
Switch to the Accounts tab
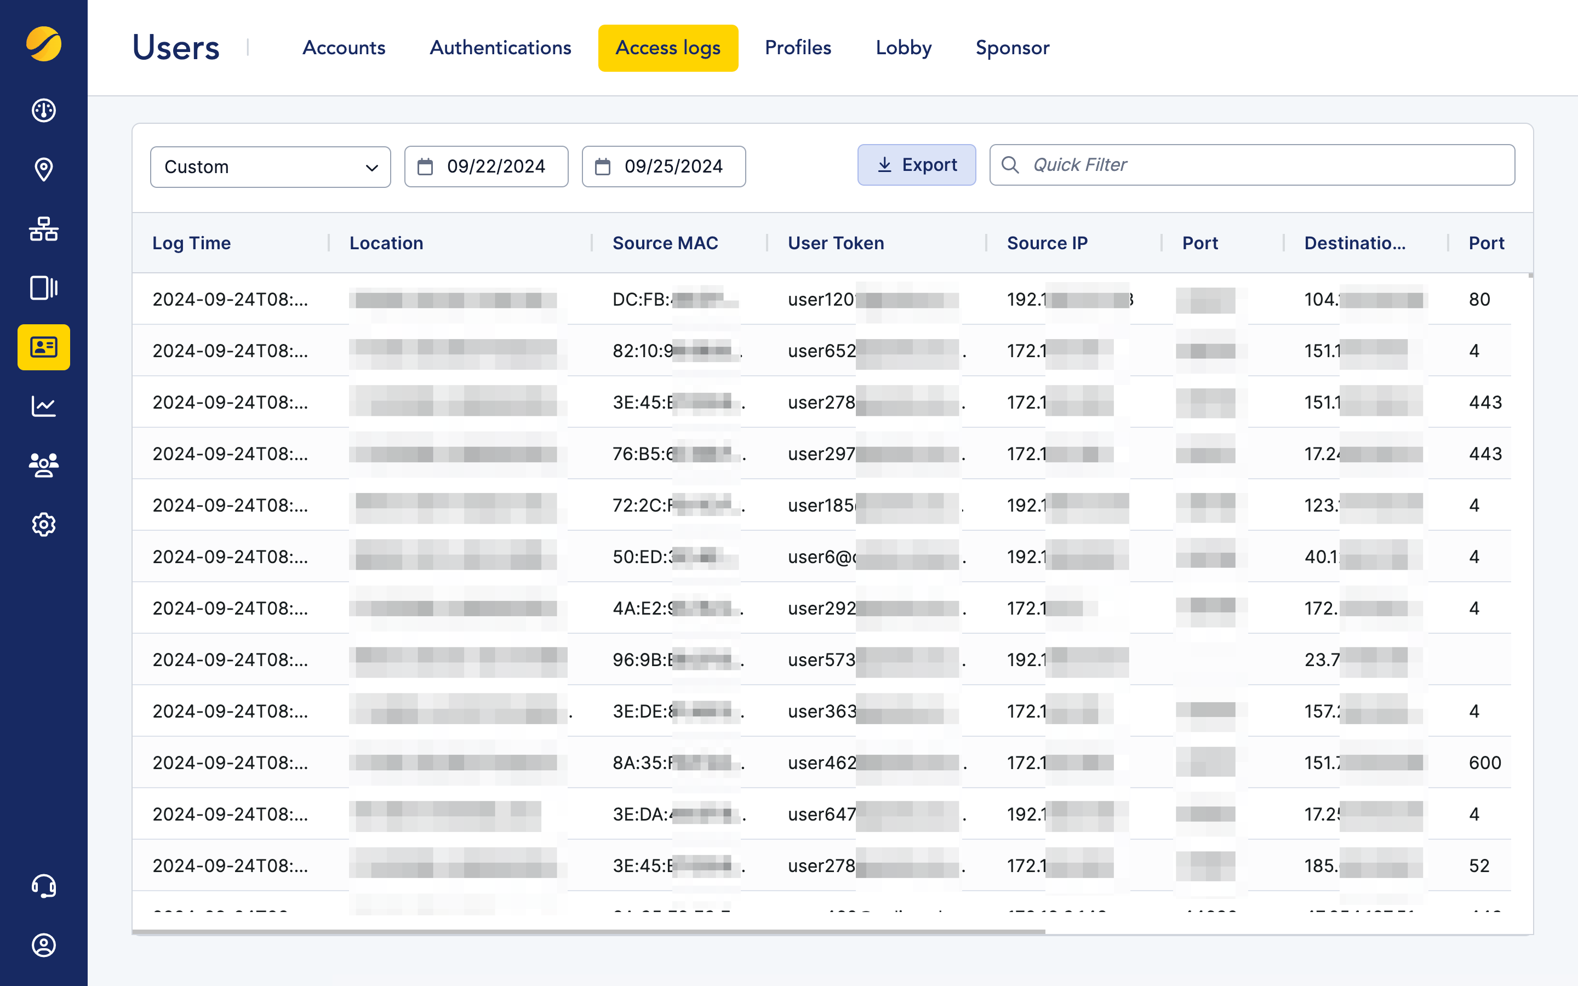tap(344, 48)
